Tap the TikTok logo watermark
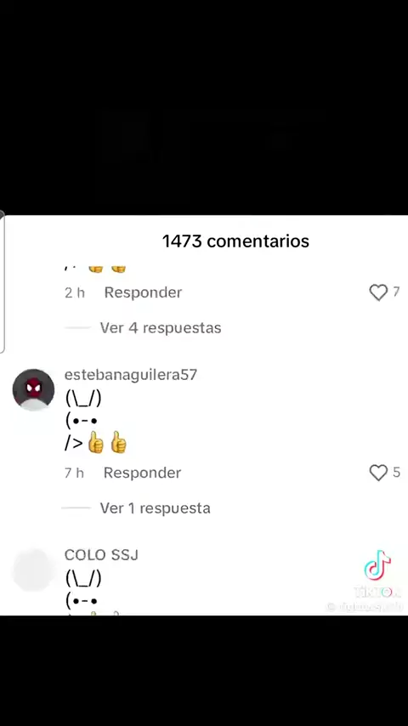This screenshot has width=408, height=726. coord(377,565)
